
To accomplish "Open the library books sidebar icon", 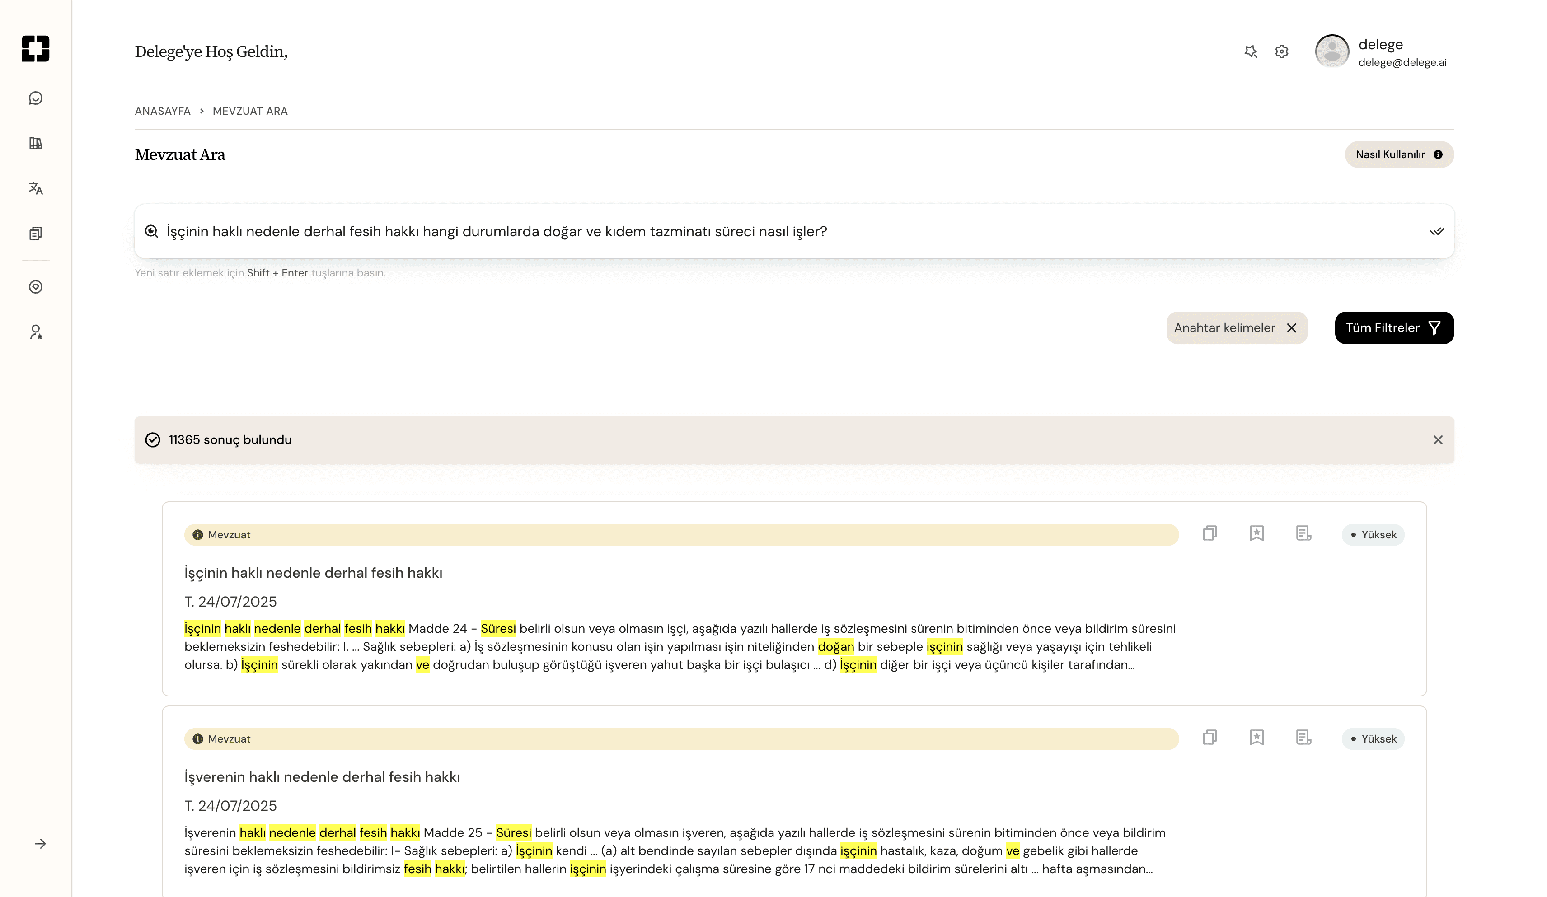I will point(36,143).
